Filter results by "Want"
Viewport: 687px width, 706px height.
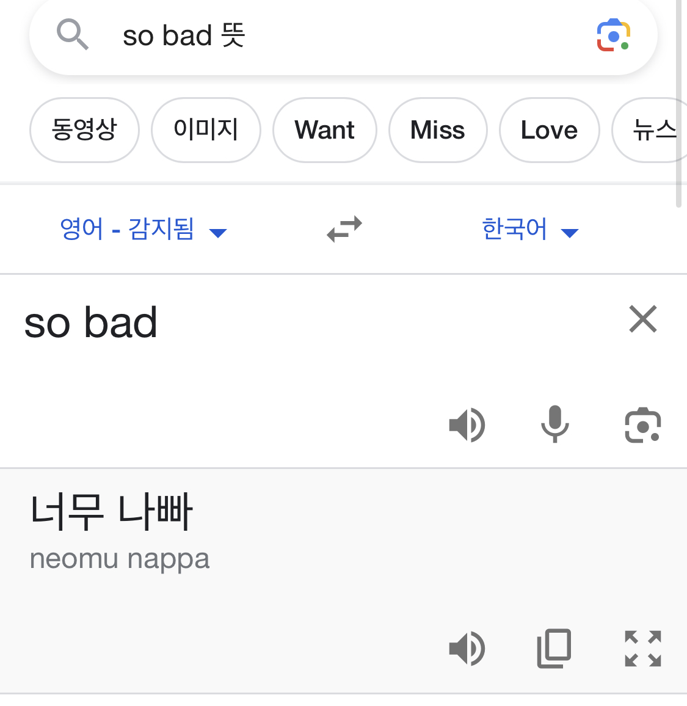coord(324,130)
